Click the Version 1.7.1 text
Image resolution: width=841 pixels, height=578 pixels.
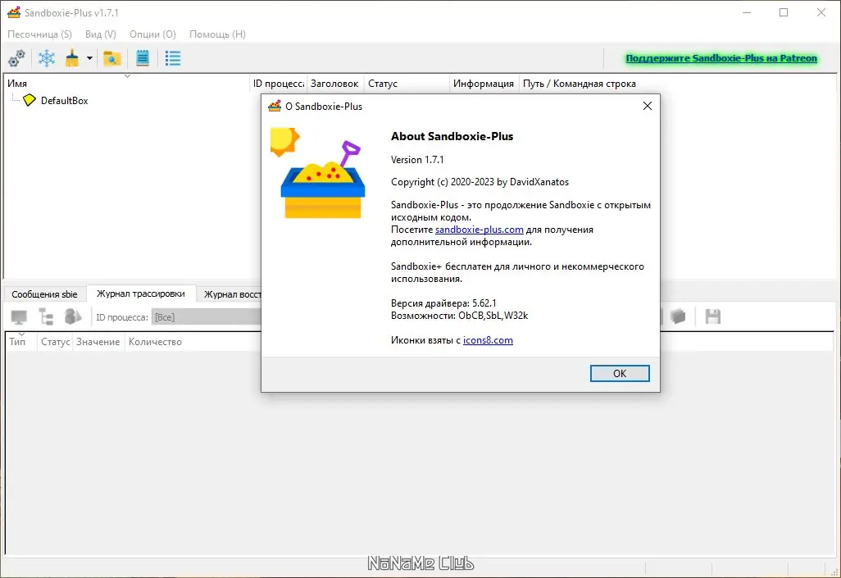coord(417,159)
